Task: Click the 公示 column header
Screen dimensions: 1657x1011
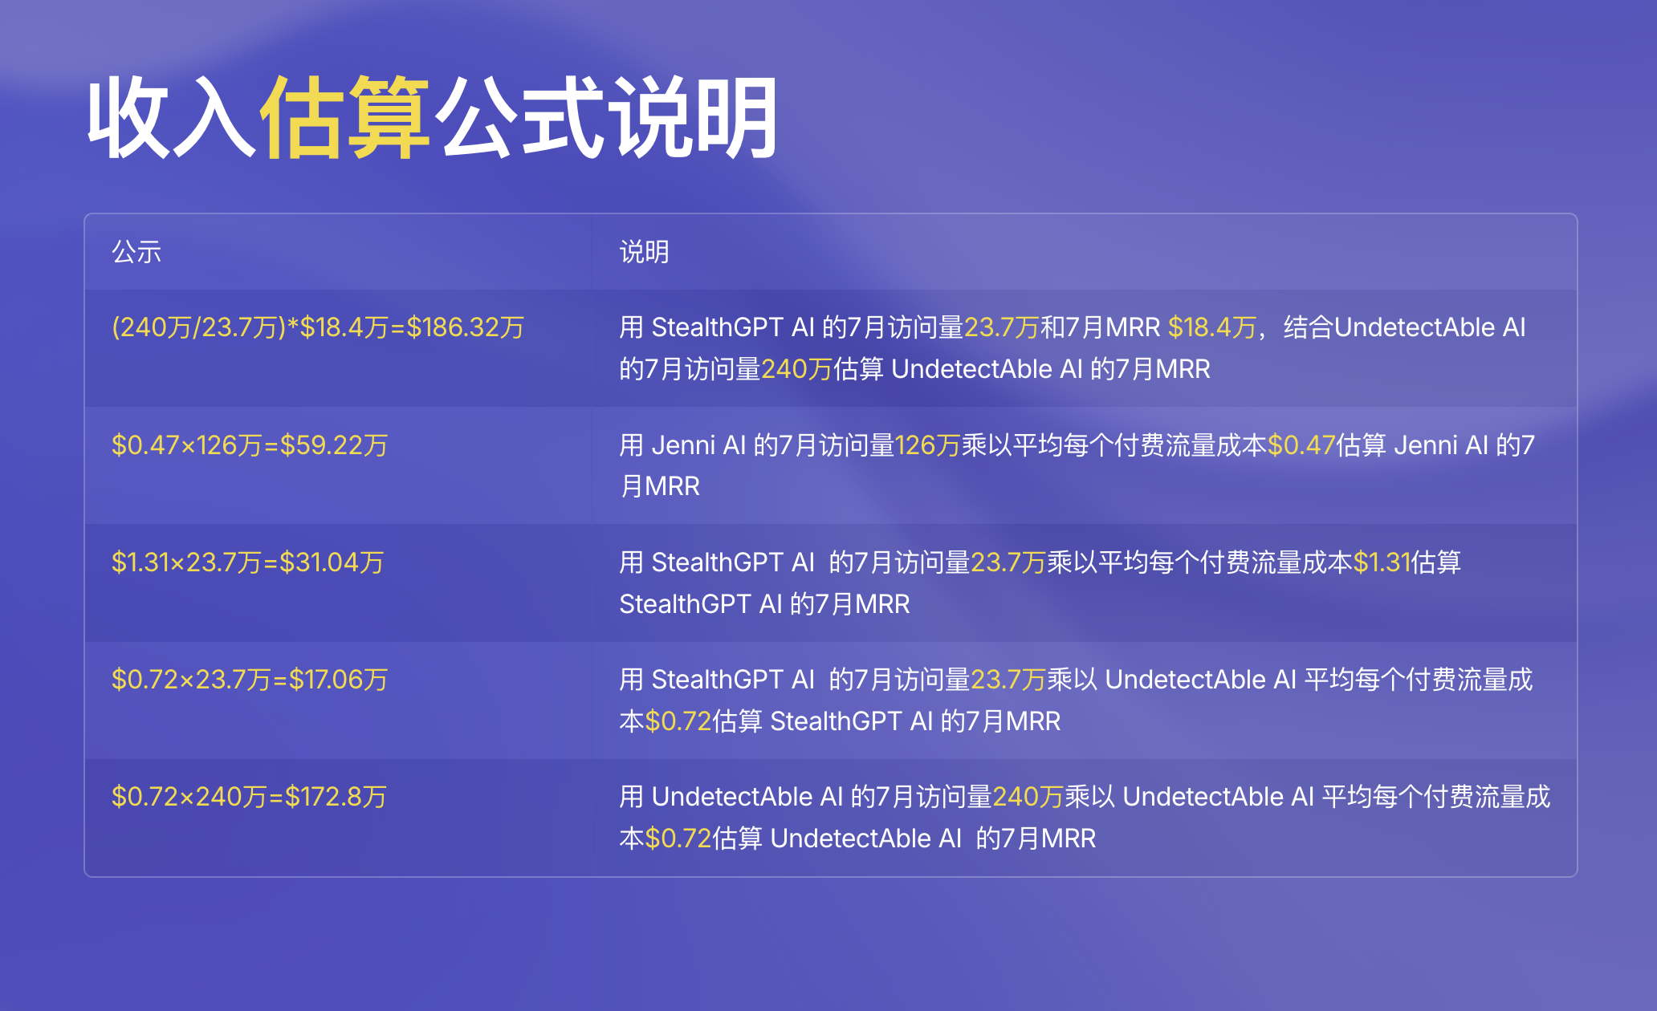Action: pos(136,252)
